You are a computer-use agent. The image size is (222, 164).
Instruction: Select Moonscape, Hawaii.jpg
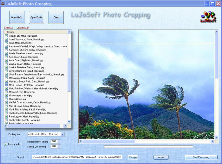[x=20, y=95]
